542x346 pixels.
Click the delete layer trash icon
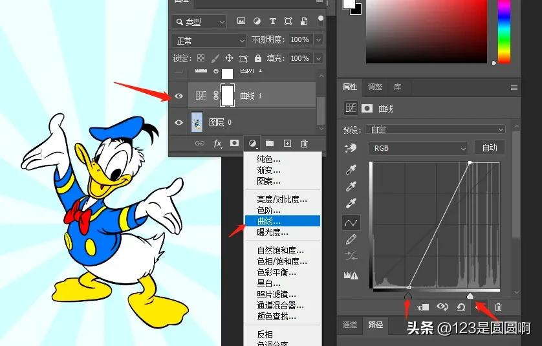304,143
